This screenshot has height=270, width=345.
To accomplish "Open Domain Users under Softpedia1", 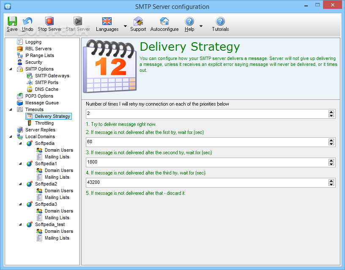I will point(59,170).
